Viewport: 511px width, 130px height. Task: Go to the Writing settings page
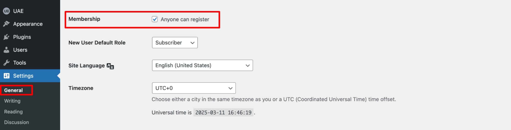(12, 101)
